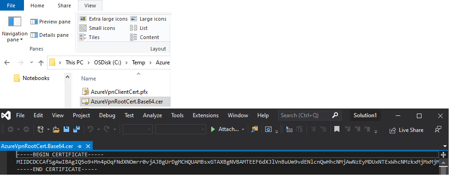Choose Extra large icons layout

(x=104, y=19)
